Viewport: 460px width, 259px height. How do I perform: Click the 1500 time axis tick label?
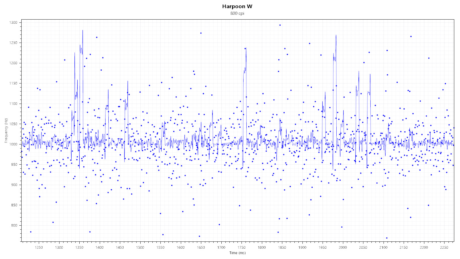point(140,247)
